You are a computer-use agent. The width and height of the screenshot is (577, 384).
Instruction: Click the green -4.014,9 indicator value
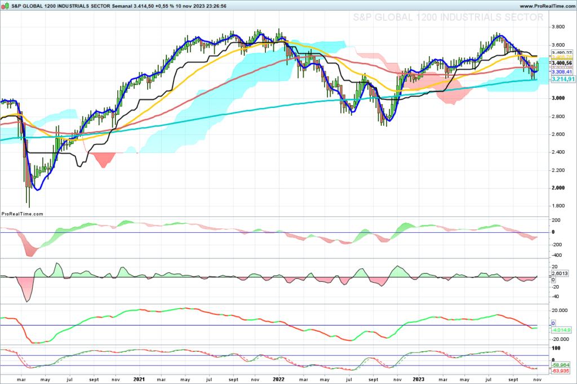click(561, 331)
